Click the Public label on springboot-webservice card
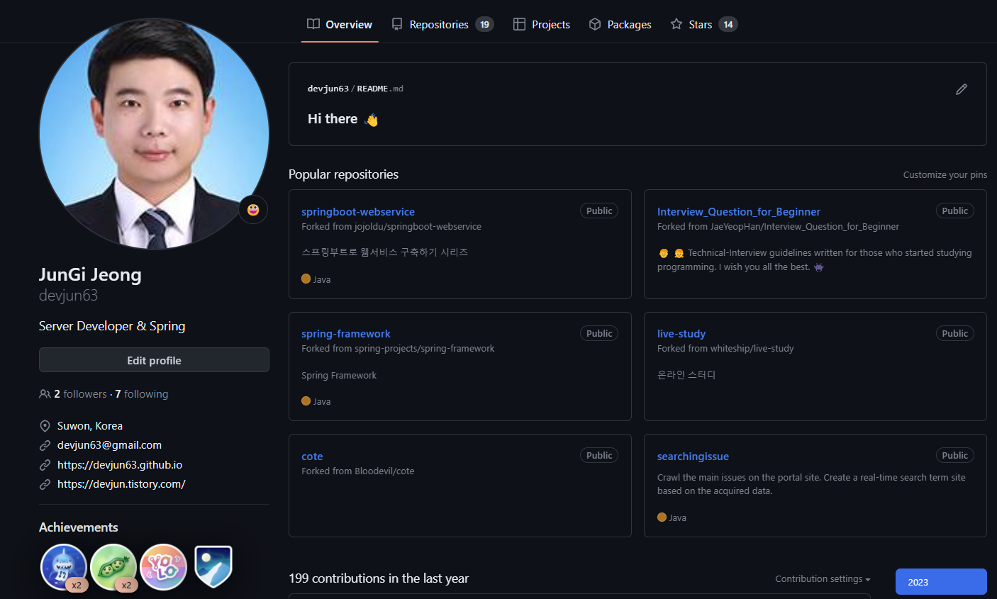The image size is (997, 599). (599, 211)
